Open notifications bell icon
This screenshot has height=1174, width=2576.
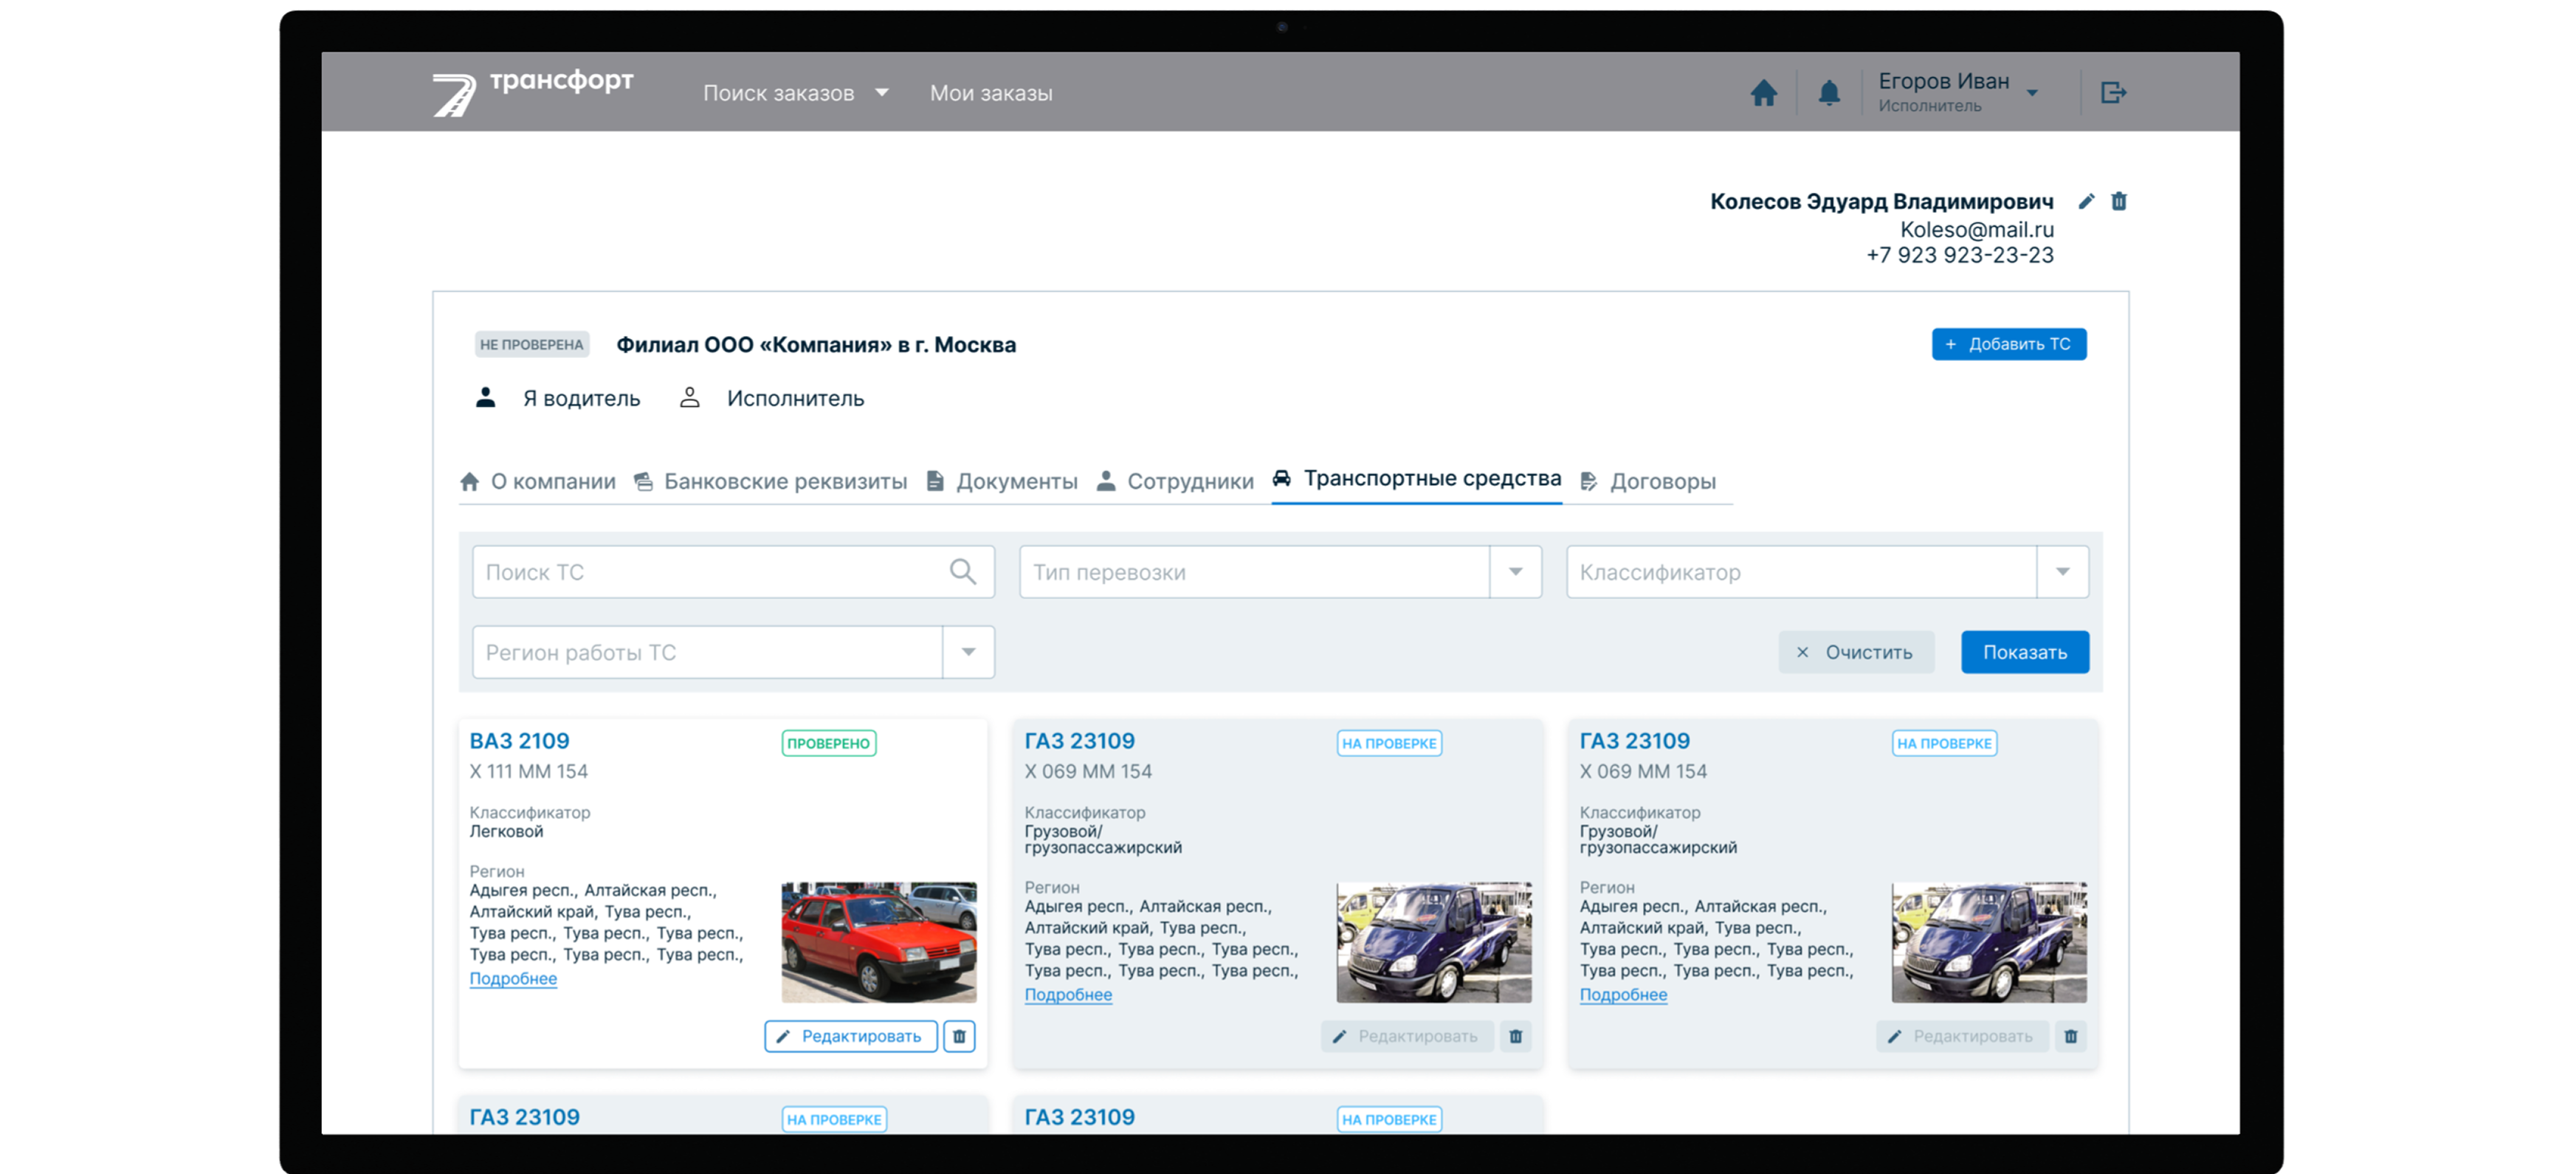(x=1828, y=93)
